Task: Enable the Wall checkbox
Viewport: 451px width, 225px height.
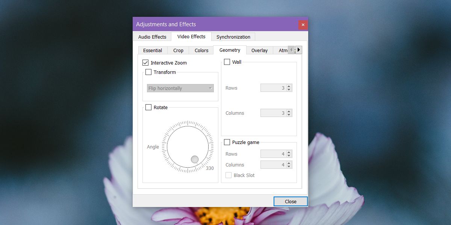Action: point(227,62)
